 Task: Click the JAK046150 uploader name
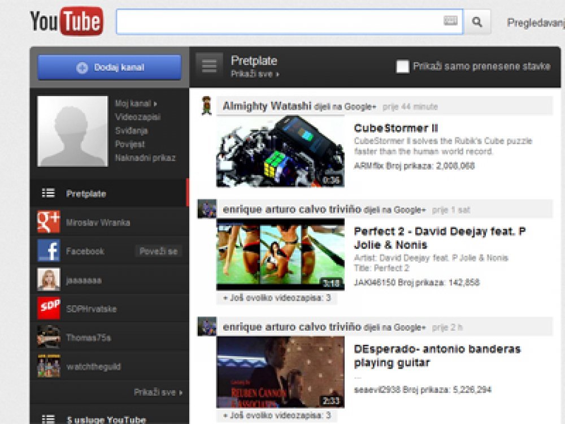coord(375,282)
